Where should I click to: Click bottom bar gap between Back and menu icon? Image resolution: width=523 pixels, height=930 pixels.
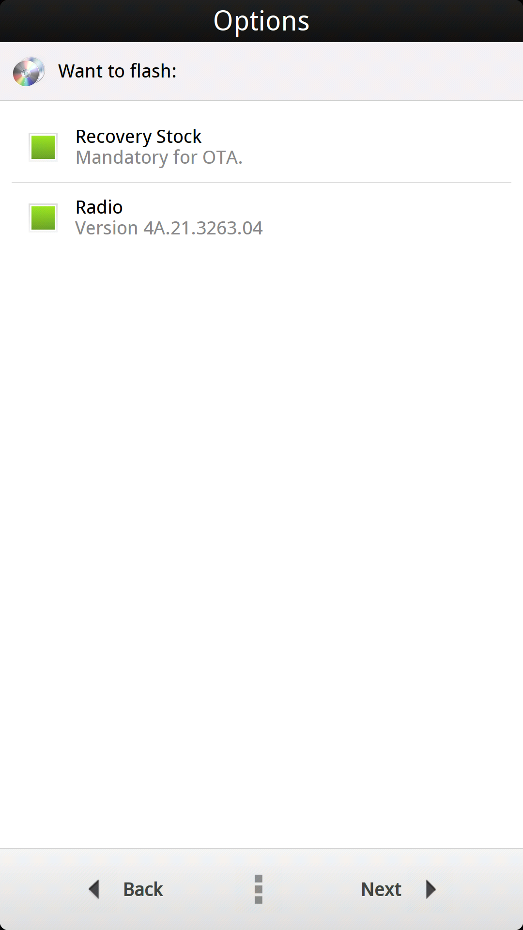208,889
